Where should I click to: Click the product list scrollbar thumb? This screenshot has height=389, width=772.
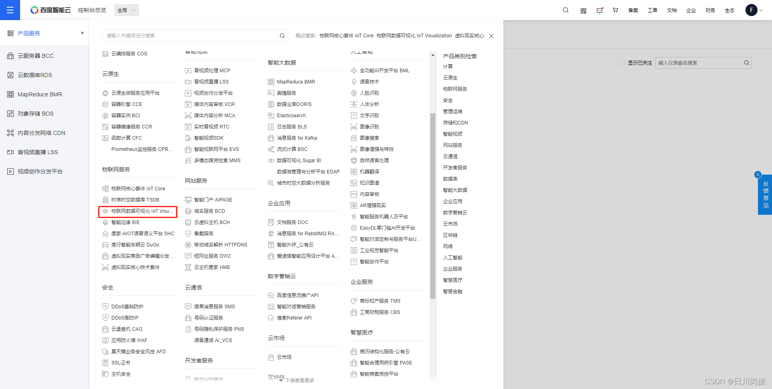pyautogui.click(x=433, y=206)
